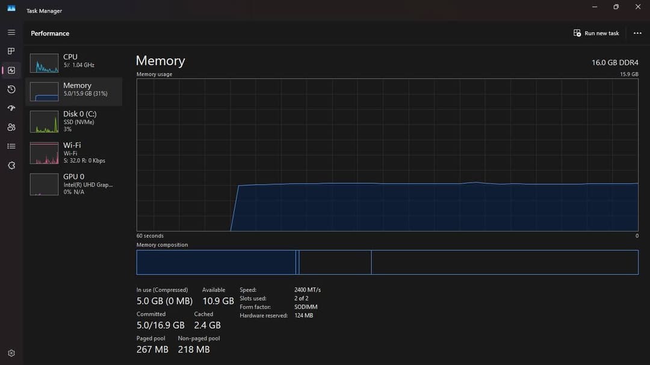Click the Memory usage graph
The image size is (650, 365).
[387, 155]
